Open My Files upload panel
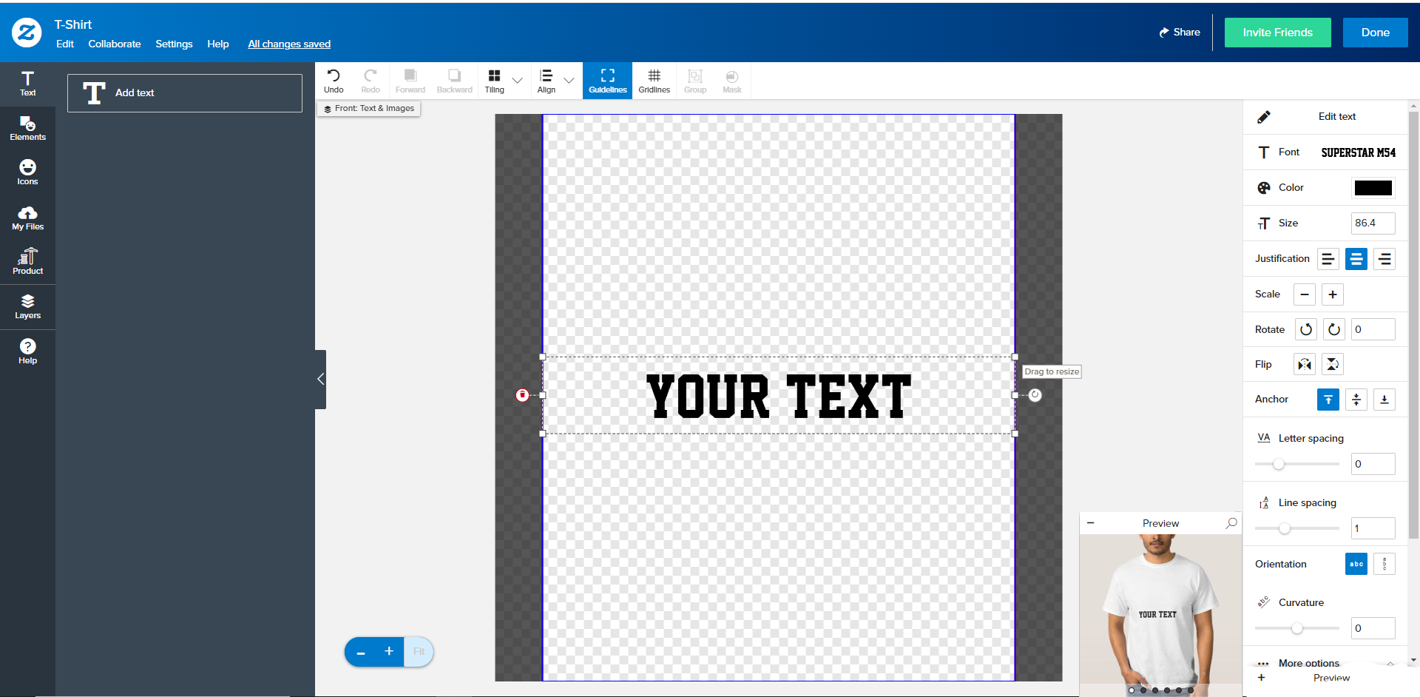Image resolution: width=1420 pixels, height=697 pixels. tap(27, 218)
